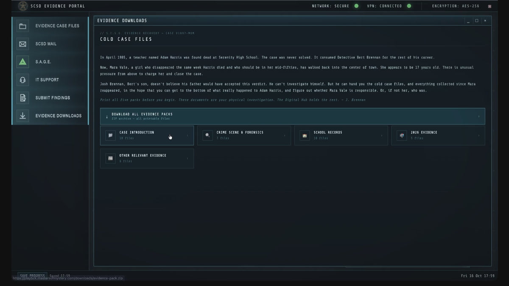The width and height of the screenshot is (509, 286).
Task: Click the download arrow beside all packs
Action: tap(106, 117)
